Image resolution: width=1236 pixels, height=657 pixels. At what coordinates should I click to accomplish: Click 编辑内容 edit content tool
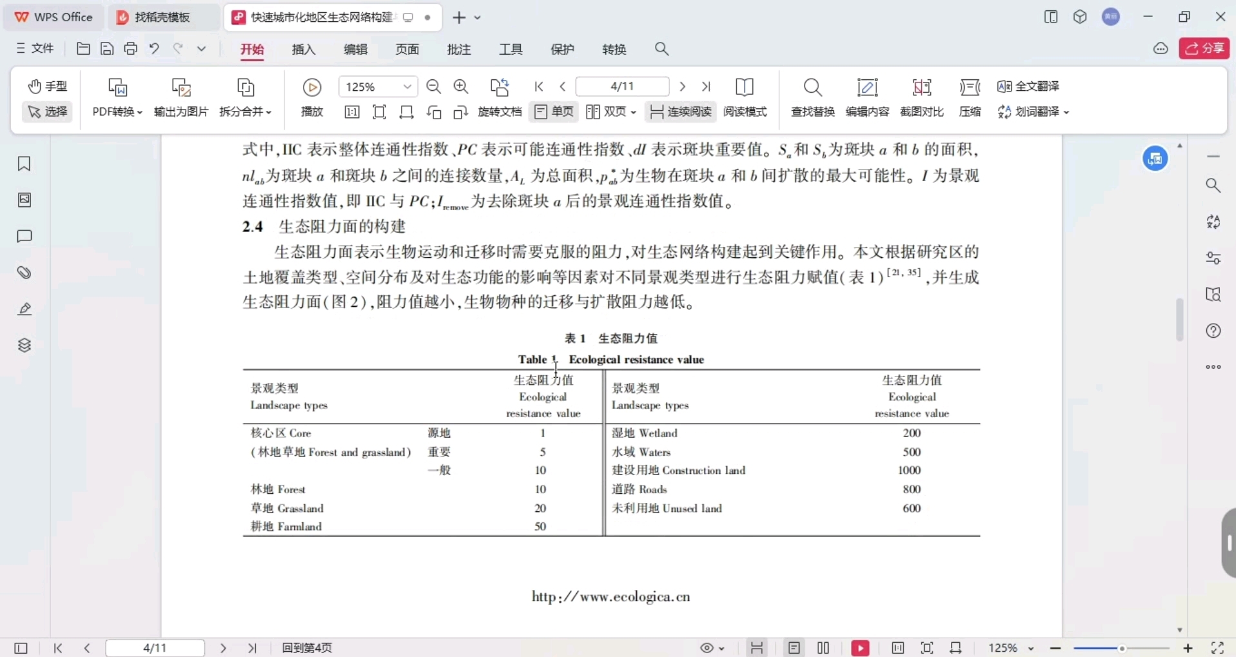(x=867, y=98)
